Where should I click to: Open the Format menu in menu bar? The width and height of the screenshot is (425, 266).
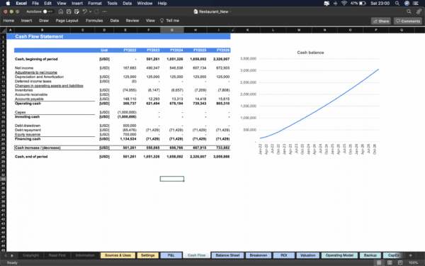pyautogui.click(x=95, y=4)
